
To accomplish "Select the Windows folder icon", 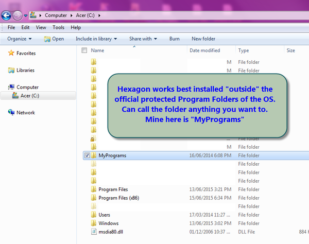I will pyautogui.click(x=94, y=223).
